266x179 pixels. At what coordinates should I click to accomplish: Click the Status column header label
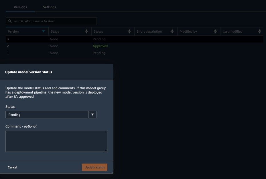pos(98,31)
